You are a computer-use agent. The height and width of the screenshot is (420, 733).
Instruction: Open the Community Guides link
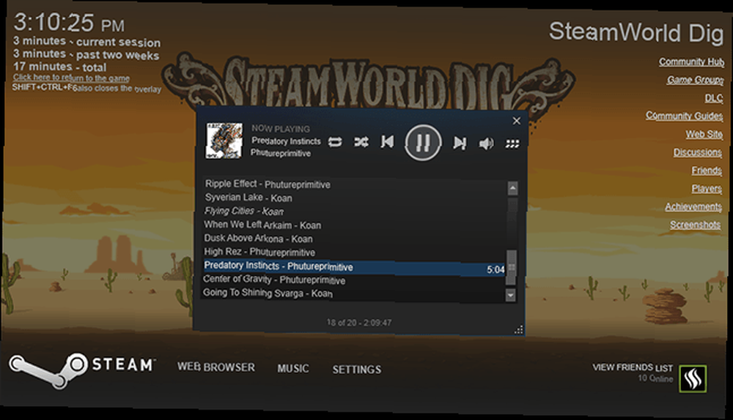(x=685, y=116)
